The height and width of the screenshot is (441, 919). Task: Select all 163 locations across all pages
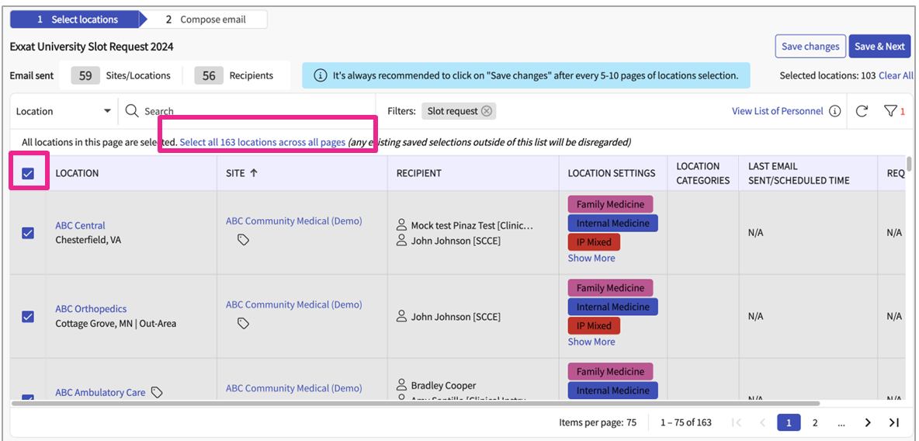coord(262,143)
